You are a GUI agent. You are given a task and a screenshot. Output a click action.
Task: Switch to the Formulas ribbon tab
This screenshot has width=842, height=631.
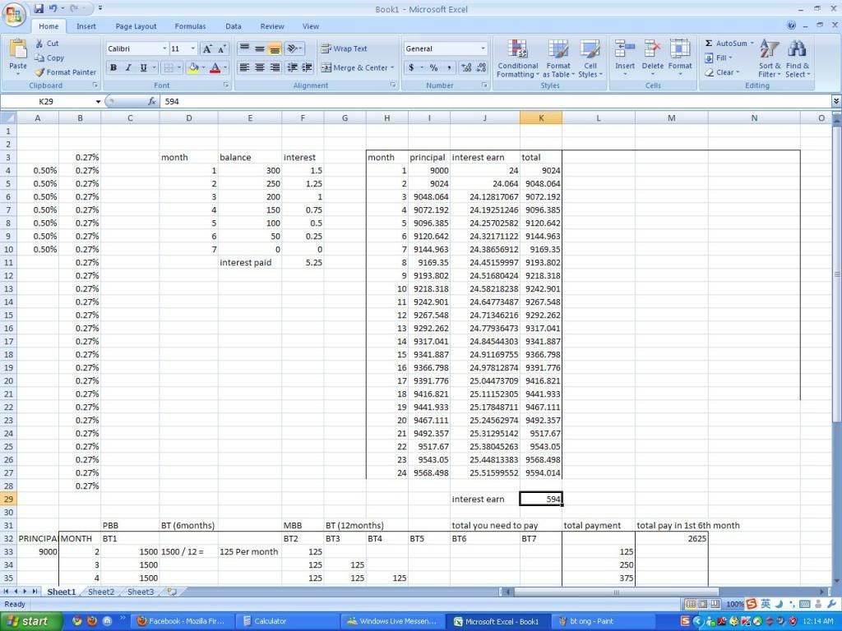[190, 26]
